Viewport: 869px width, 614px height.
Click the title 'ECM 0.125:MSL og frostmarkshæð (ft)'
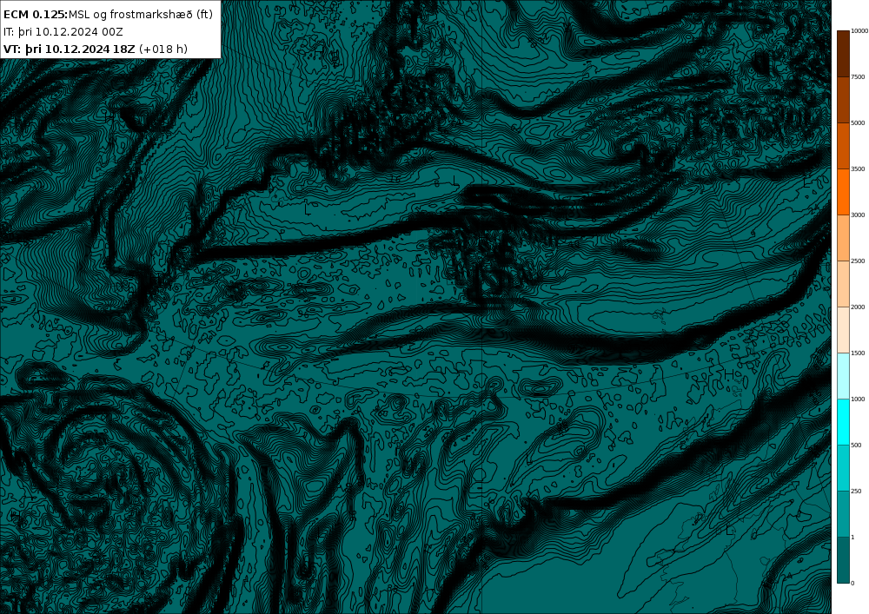coord(108,15)
